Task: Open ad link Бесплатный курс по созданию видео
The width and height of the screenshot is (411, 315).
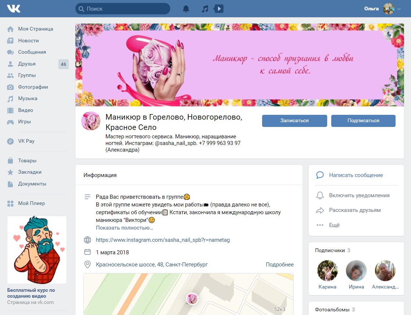Action: click(x=31, y=293)
